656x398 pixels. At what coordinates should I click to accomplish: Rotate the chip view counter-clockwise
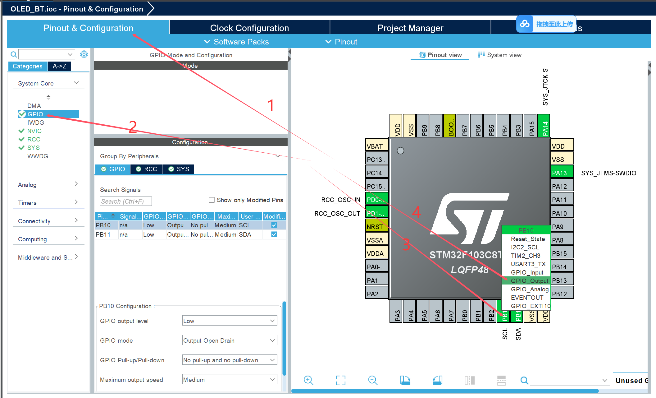click(x=437, y=380)
